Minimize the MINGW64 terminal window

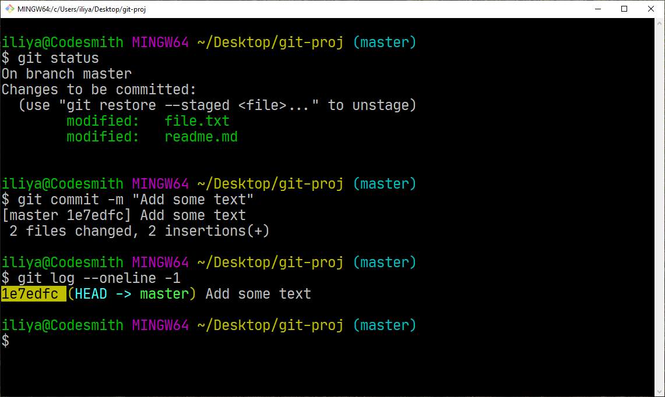coord(598,9)
